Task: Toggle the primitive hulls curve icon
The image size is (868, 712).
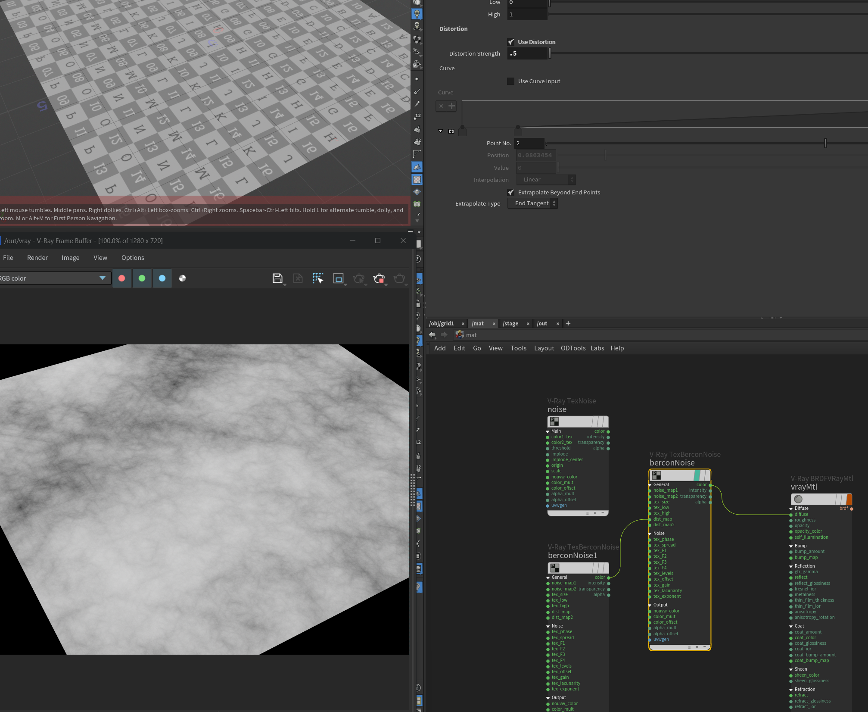Action: pos(417,154)
